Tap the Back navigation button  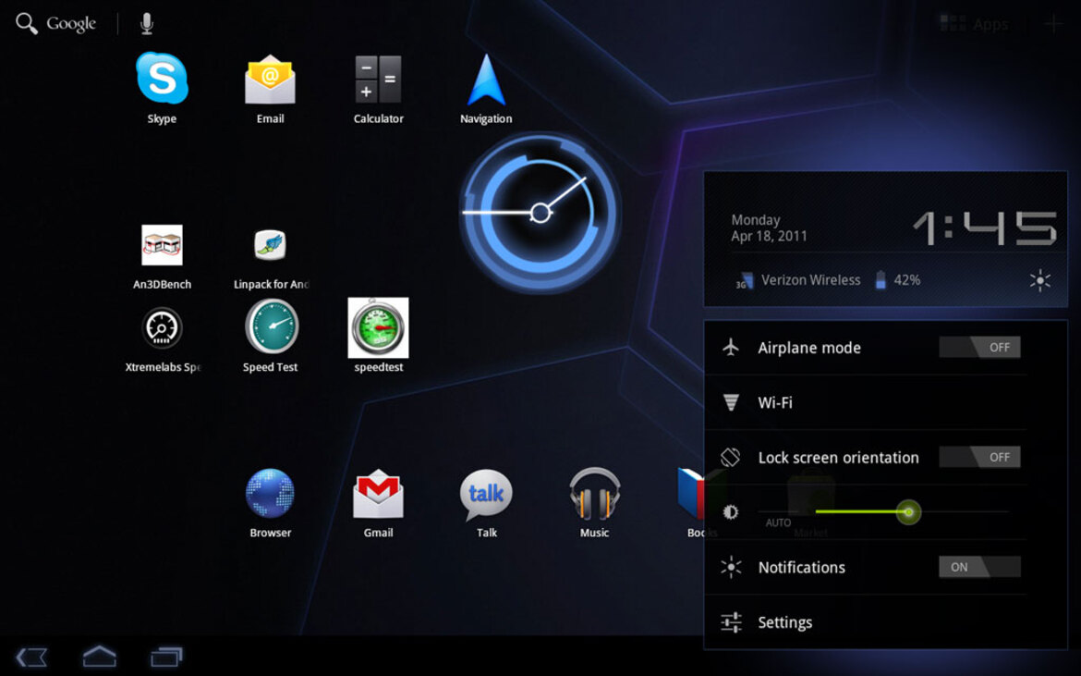click(x=31, y=657)
